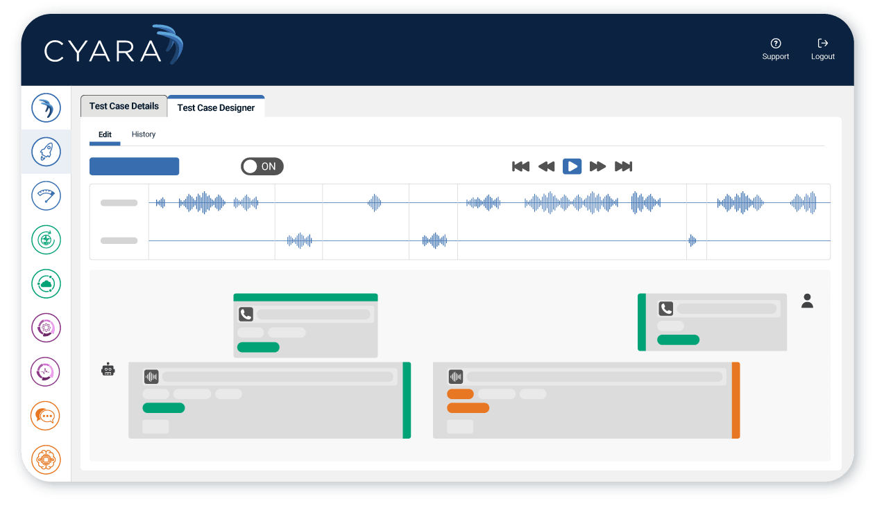Open the orange AI chip brain sidebar icon

point(46,459)
